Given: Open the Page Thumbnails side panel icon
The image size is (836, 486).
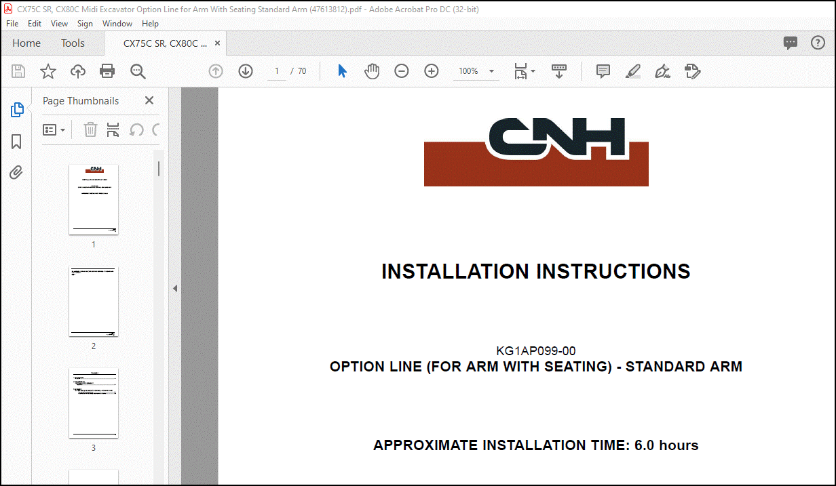Looking at the screenshot, I should click(x=17, y=110).
